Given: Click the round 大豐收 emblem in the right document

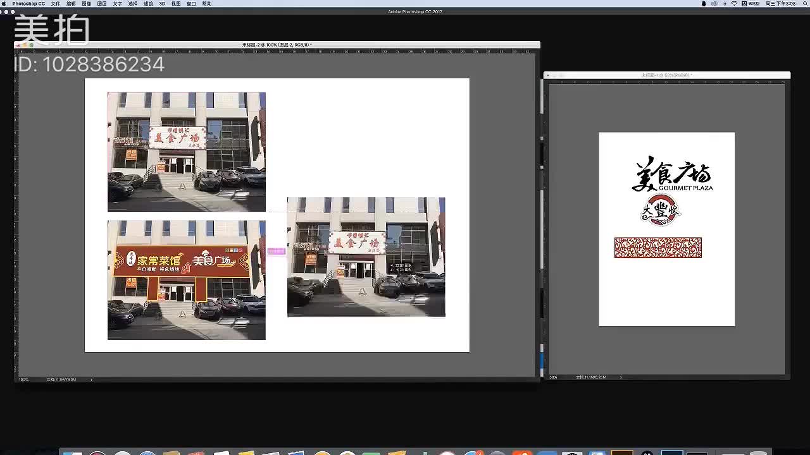Looking at the screenshot, I should (660, 210).
